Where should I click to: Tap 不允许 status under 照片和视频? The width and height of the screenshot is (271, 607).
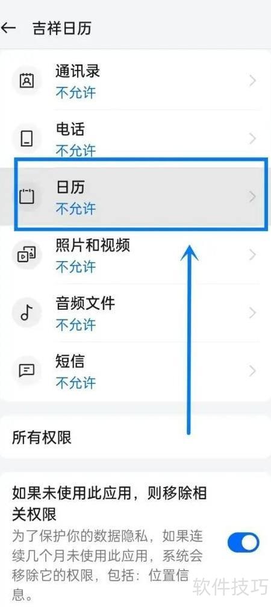[76, 266]
